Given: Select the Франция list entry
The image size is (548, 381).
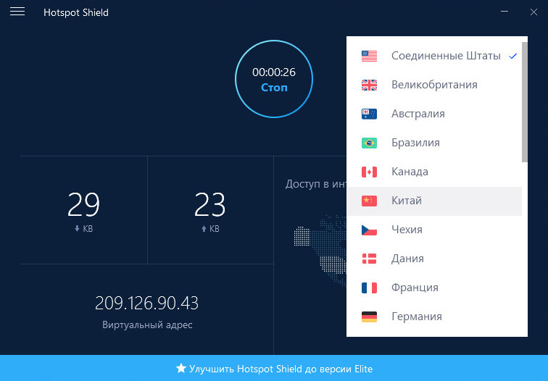Looking at the screenshot, I should (x=415, y=288).
